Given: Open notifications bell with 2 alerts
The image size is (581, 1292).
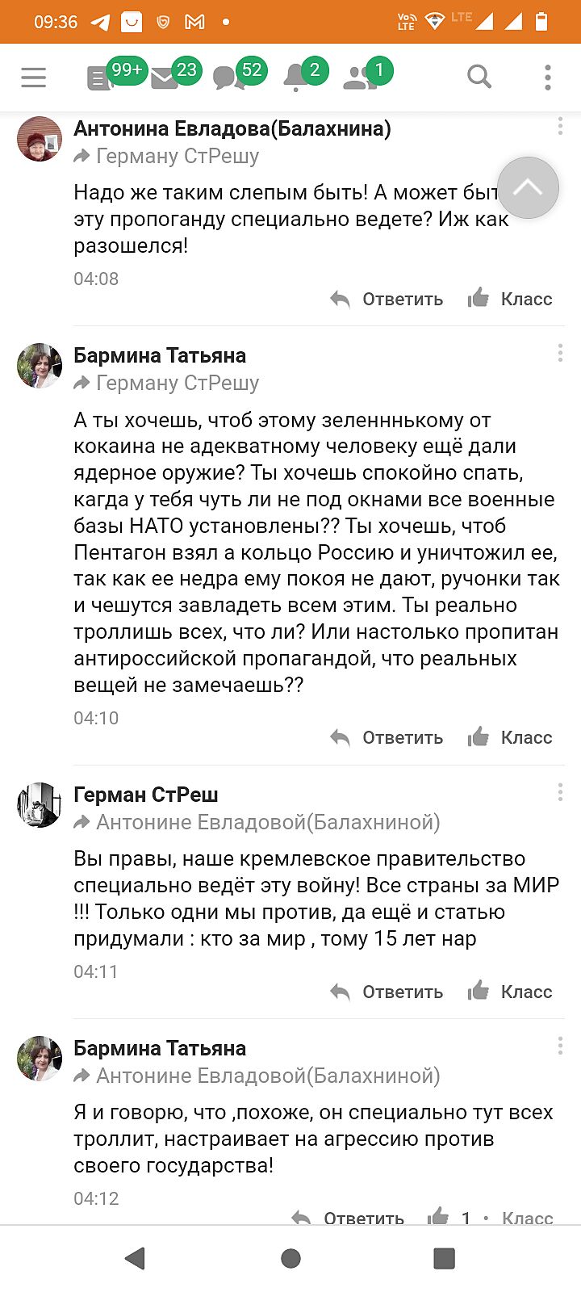Looking at the screenshot, I should click(x=295, y=78).
